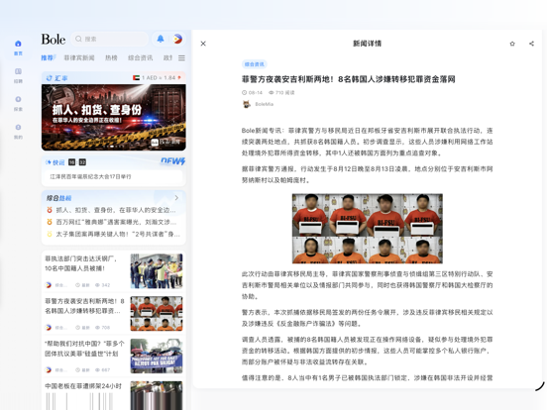Open the 抓人、扣货、查身份 banner image
Screen dimensions: 547x410
coord(114,118)
